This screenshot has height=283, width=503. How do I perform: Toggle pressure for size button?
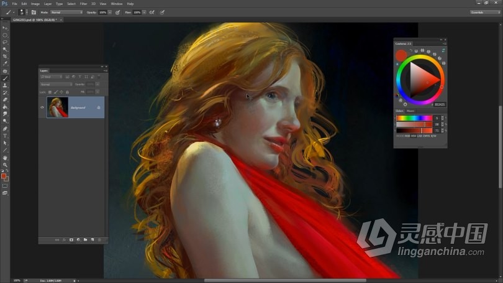click(x=162, y=12)
